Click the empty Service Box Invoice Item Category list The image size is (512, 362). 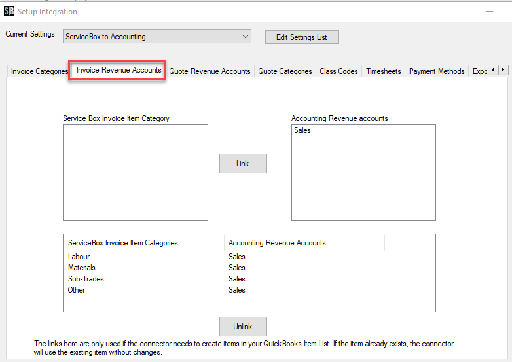tap(136, 172)
